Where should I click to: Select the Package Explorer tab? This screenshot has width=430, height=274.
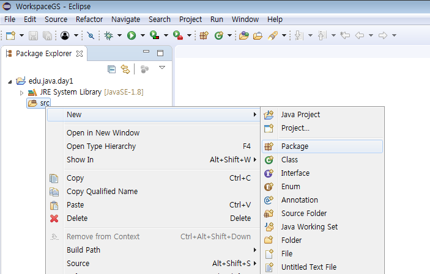click(43, 54)
